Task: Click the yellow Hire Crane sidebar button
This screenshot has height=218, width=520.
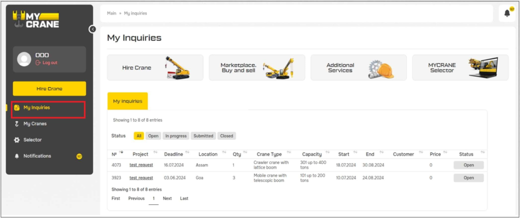Action: tap(49, 89)
